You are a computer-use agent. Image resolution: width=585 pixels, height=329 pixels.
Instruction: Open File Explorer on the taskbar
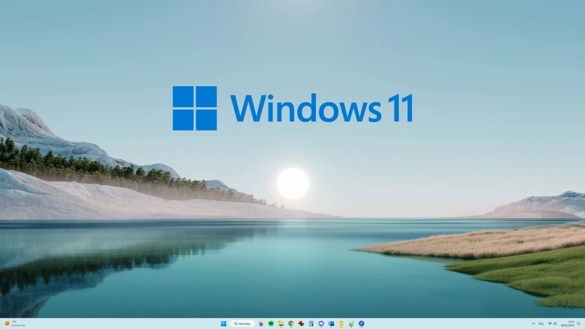[281, 323]
